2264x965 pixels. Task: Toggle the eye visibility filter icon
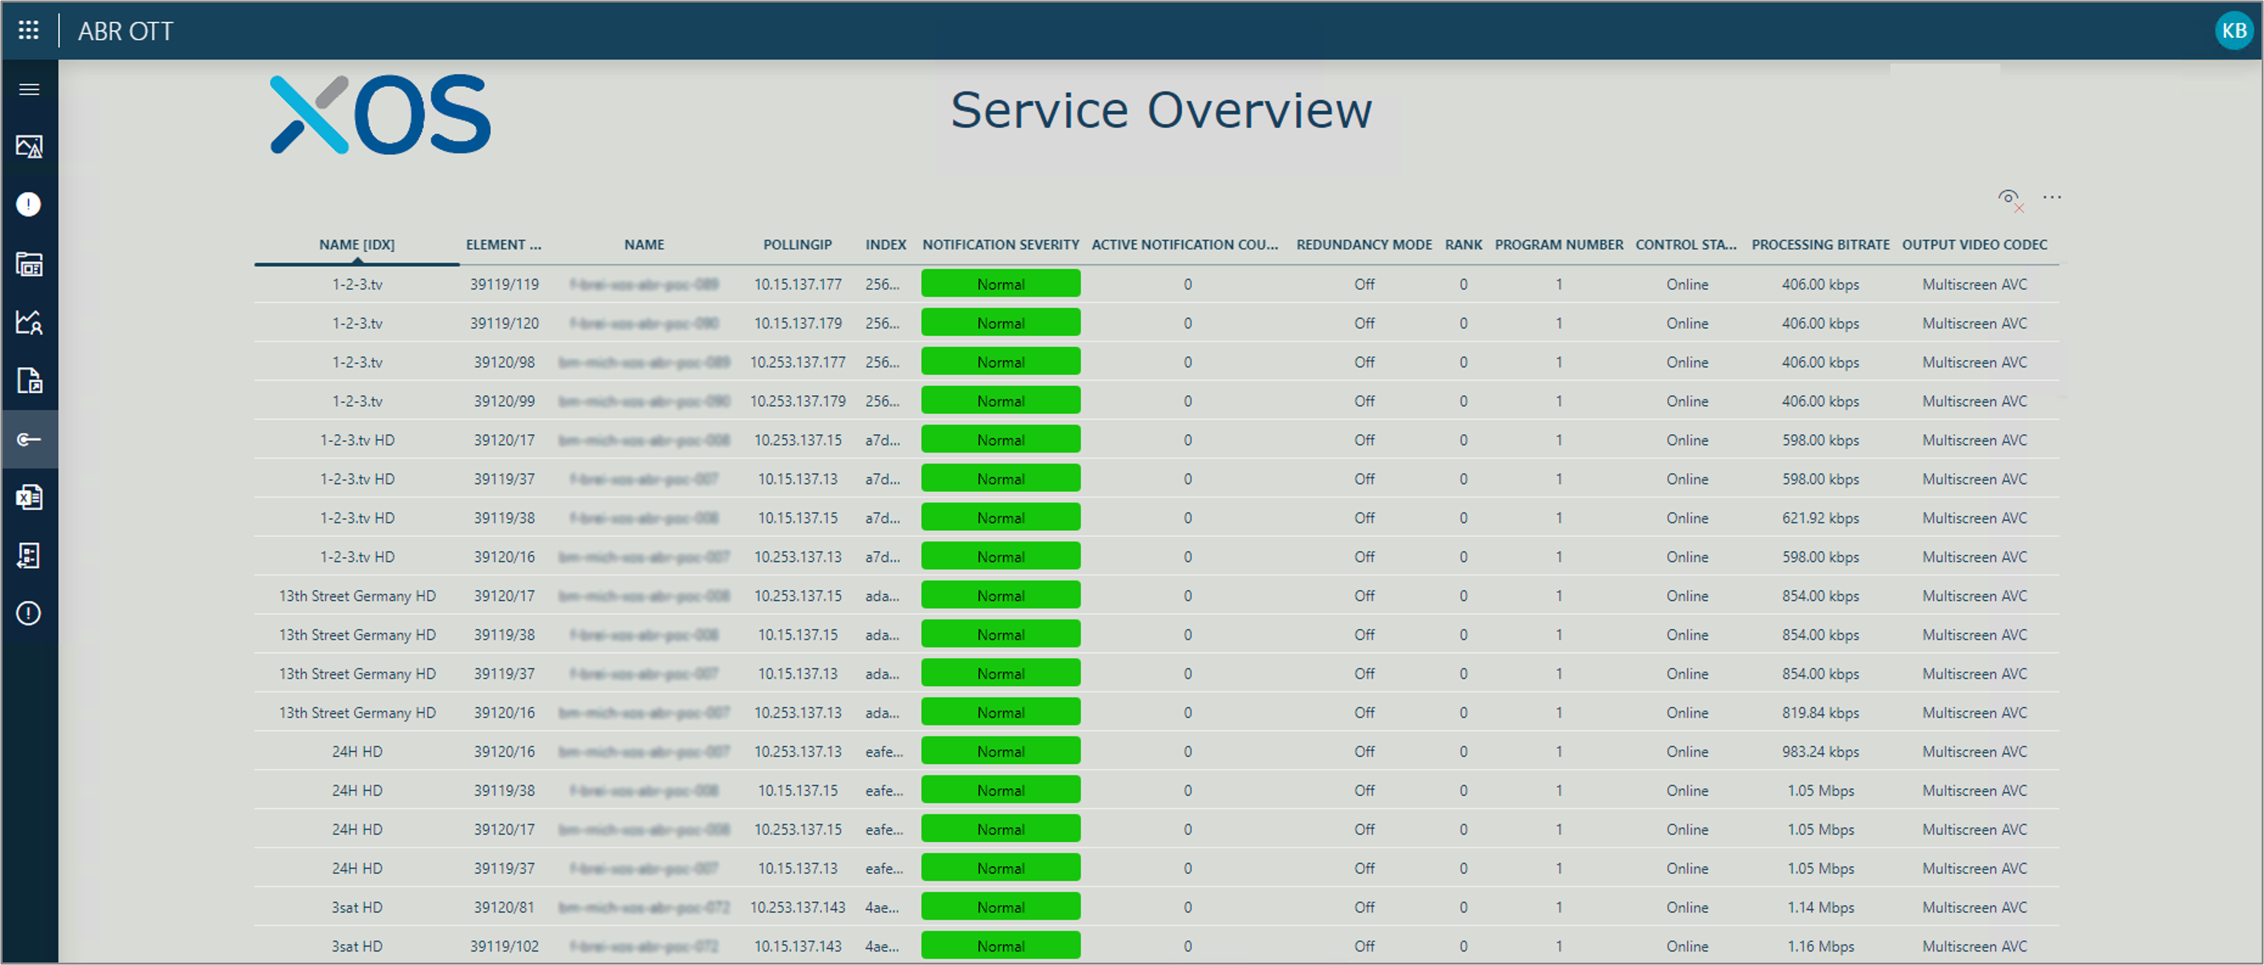coord(2010,199)
